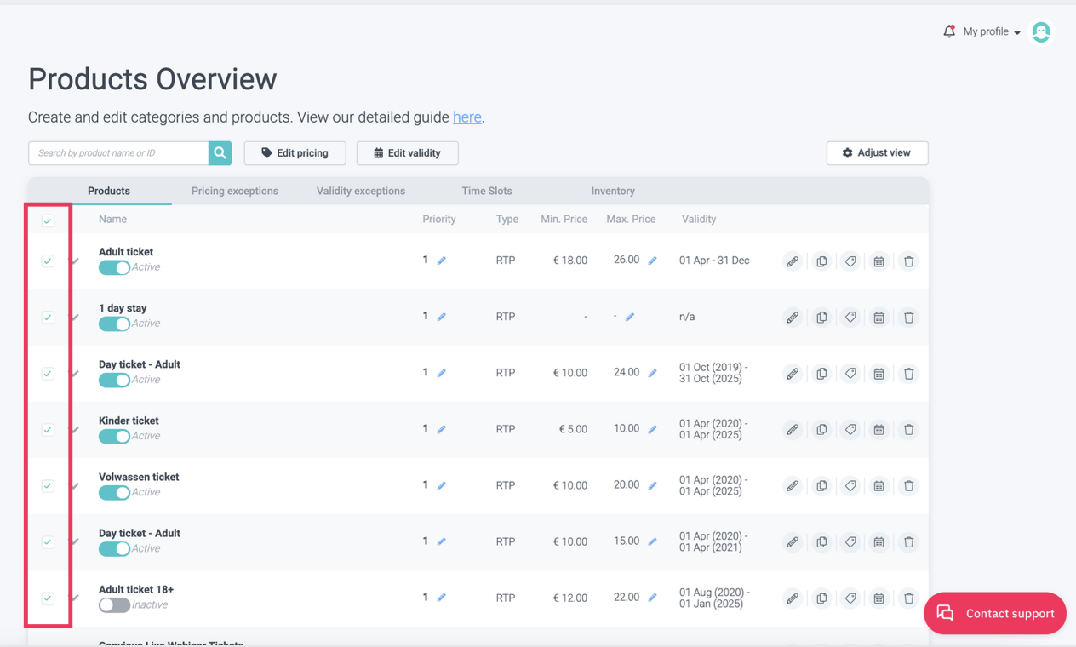Image resolution: width=1076 pixels, height=647 pixels.
Task: Open the Time Slots tab
Action: click(x=487, y=192)
